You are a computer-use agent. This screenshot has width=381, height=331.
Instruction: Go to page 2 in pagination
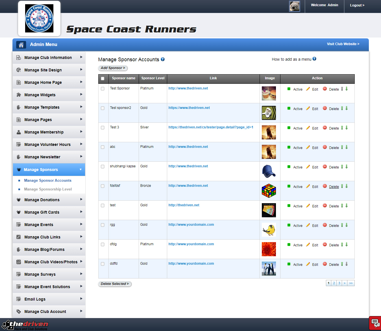pyautogui.click(x=334, y=283)
